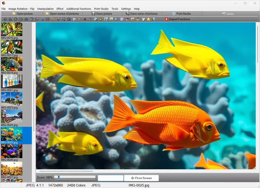Click the white paw print icon
The height and width of the screenshot is (188, 260).
tap(143, 19)
